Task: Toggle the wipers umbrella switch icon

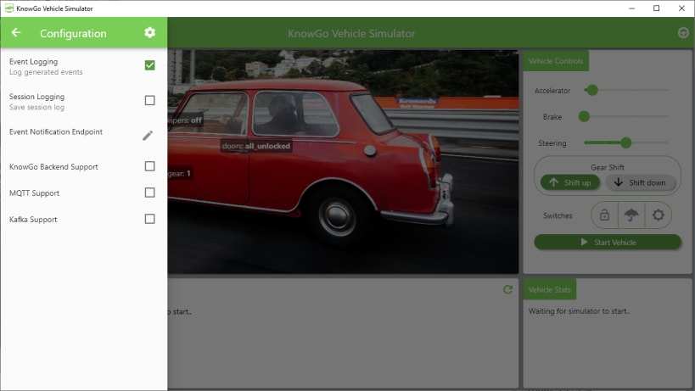Action: (x=631, y=215)
